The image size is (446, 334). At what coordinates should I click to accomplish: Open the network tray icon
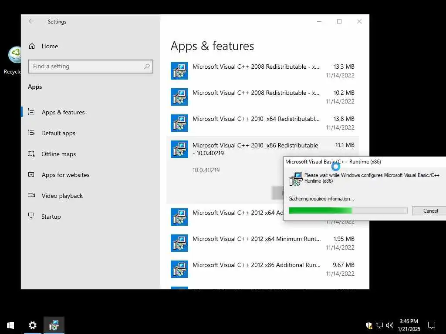pos(379,325)
